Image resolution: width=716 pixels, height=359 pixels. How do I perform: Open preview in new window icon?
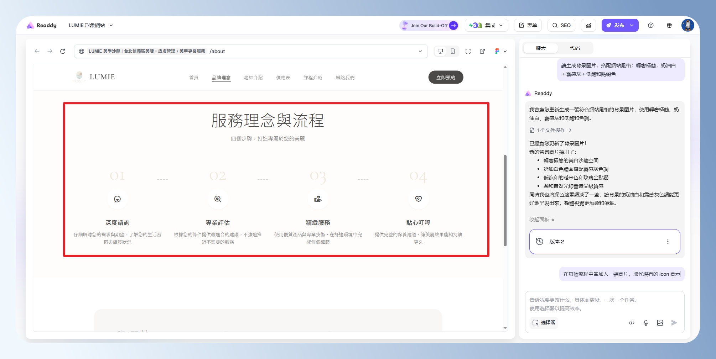click(x=482, y=51)
